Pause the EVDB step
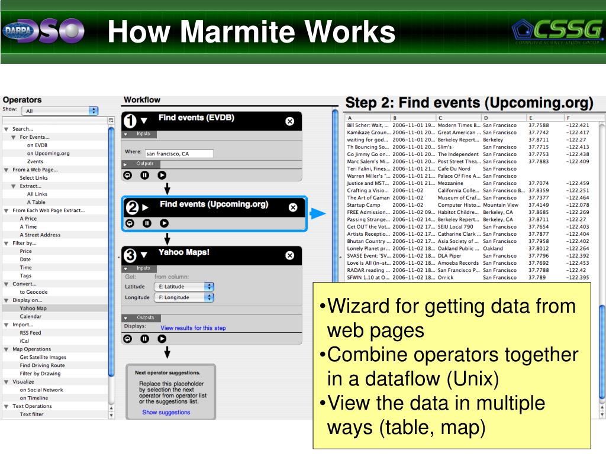Viewport: 606px width, 454px height. (x=144, y=175)
